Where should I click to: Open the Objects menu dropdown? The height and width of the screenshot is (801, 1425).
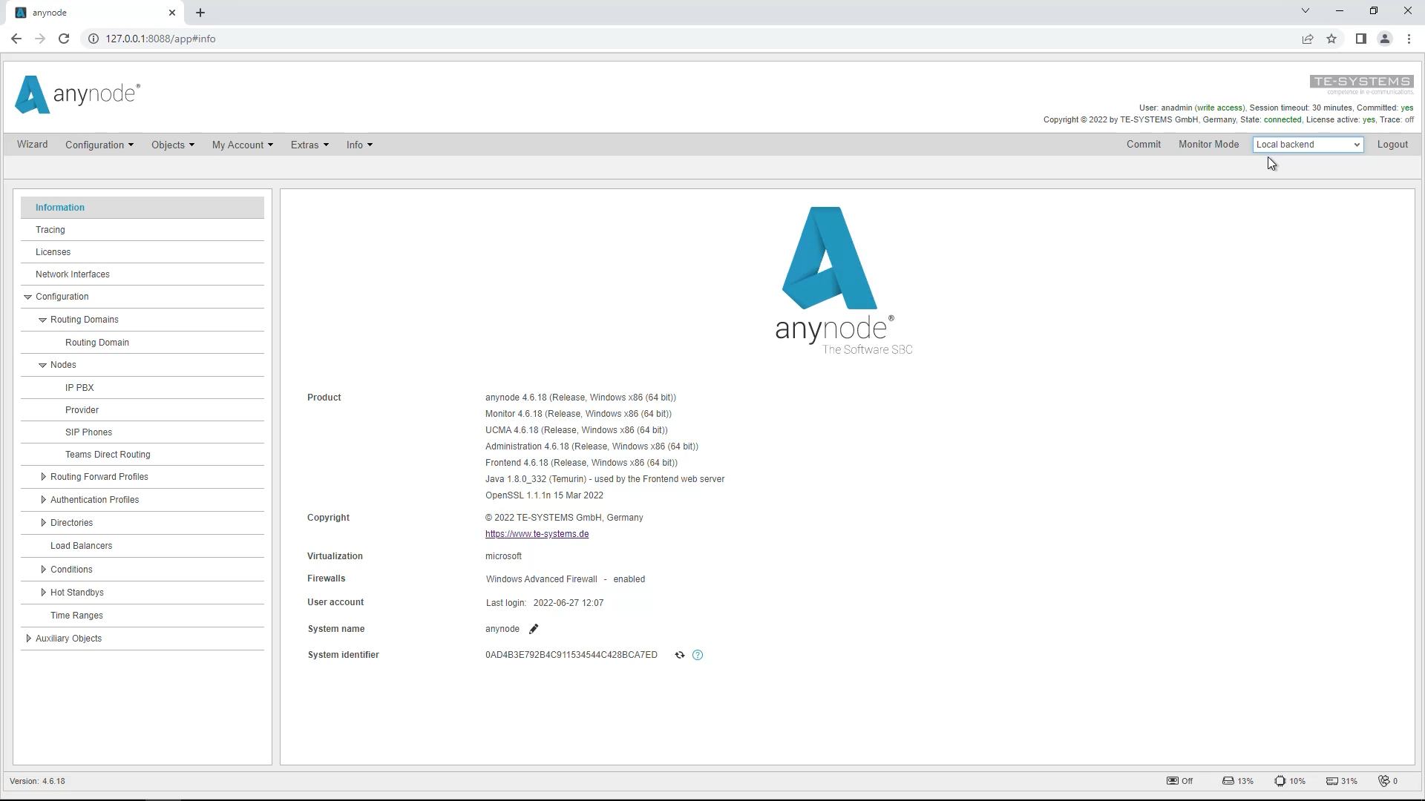coord(173,145)
